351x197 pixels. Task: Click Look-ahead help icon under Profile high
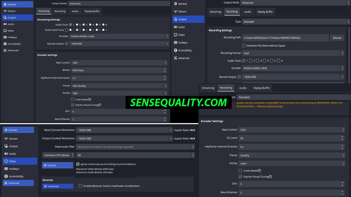tap(90, 100)
